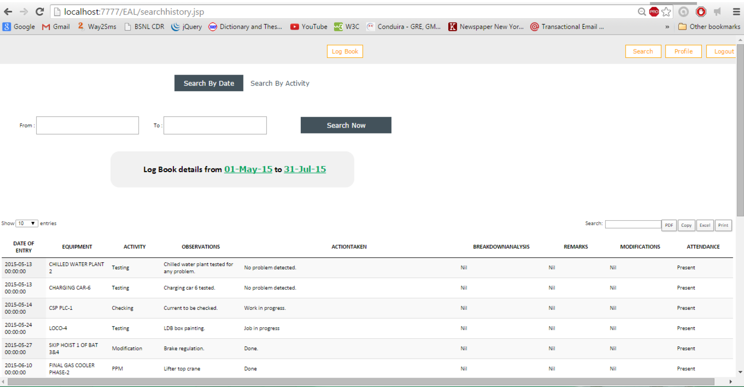744x387 pixels.
Task: Navigate back using the back arrow
Action: click(8, 11)
